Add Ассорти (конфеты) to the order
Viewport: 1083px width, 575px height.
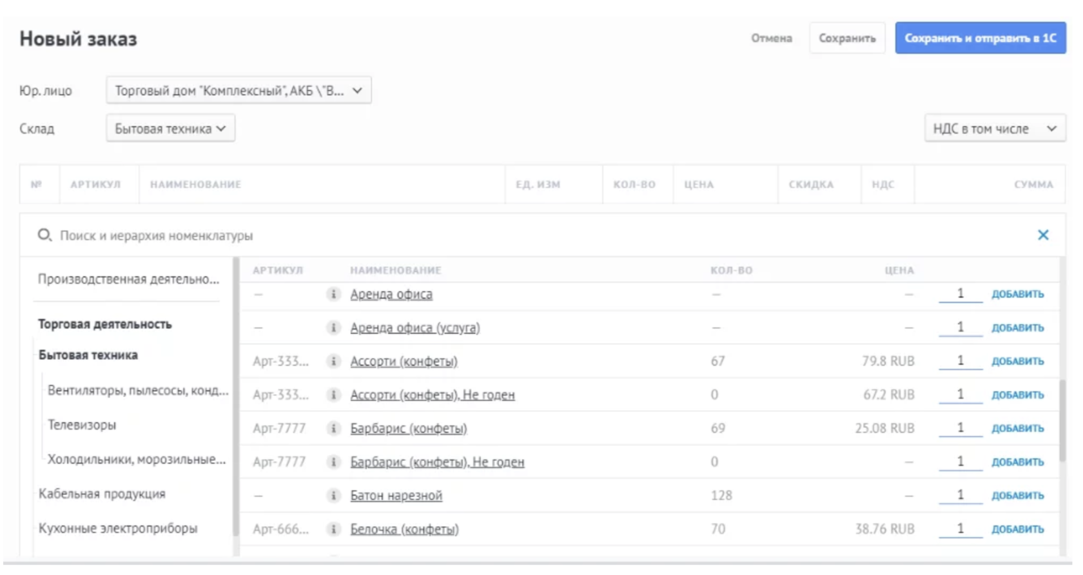point(1017,362)
